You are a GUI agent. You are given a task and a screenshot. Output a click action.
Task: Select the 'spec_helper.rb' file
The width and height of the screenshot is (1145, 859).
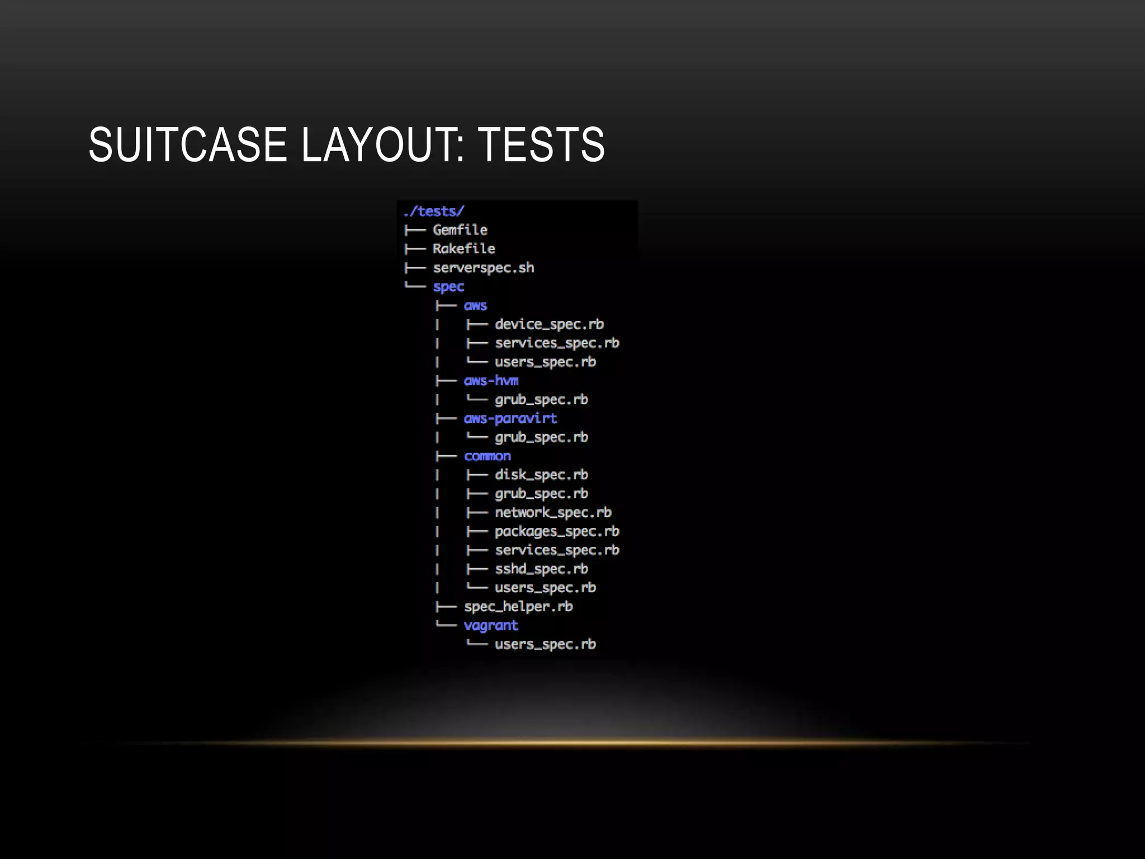pos(518,607)
